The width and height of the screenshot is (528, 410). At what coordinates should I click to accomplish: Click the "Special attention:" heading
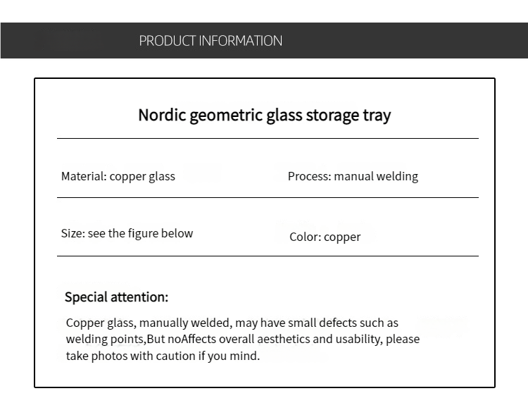point(116,297)
